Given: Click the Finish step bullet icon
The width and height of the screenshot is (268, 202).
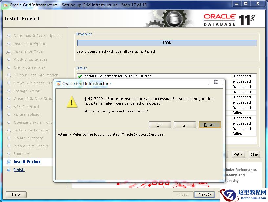Looking at the screenshot, I should click(x=9, y=170).
